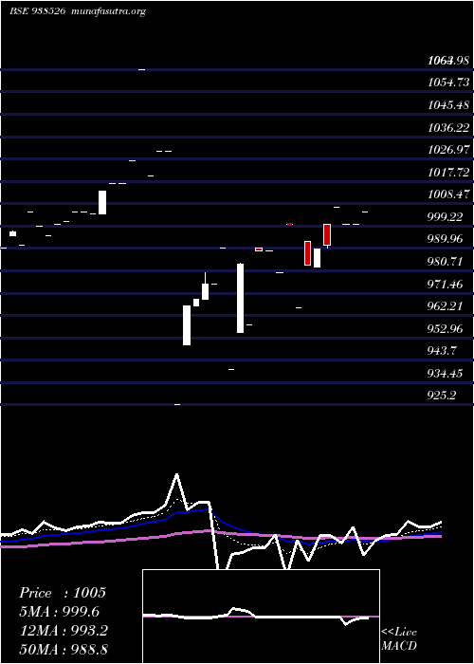This screenshot has height=664, width=474.
Task: Click the '<<Live MACD' label
Action: [399, 639]
